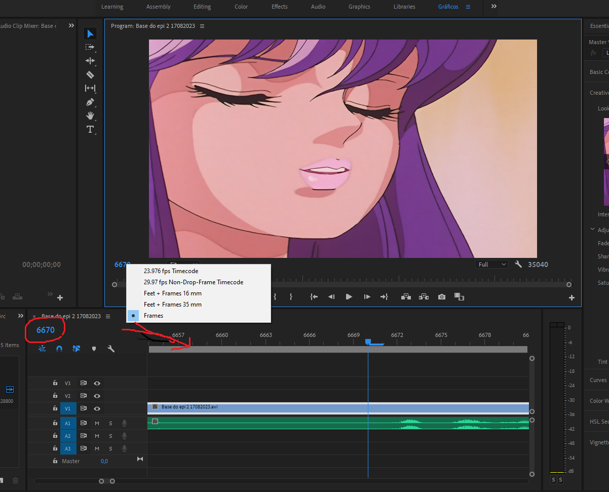
Task: Solo the A2 audio track
Action: (x=110, y=436)
